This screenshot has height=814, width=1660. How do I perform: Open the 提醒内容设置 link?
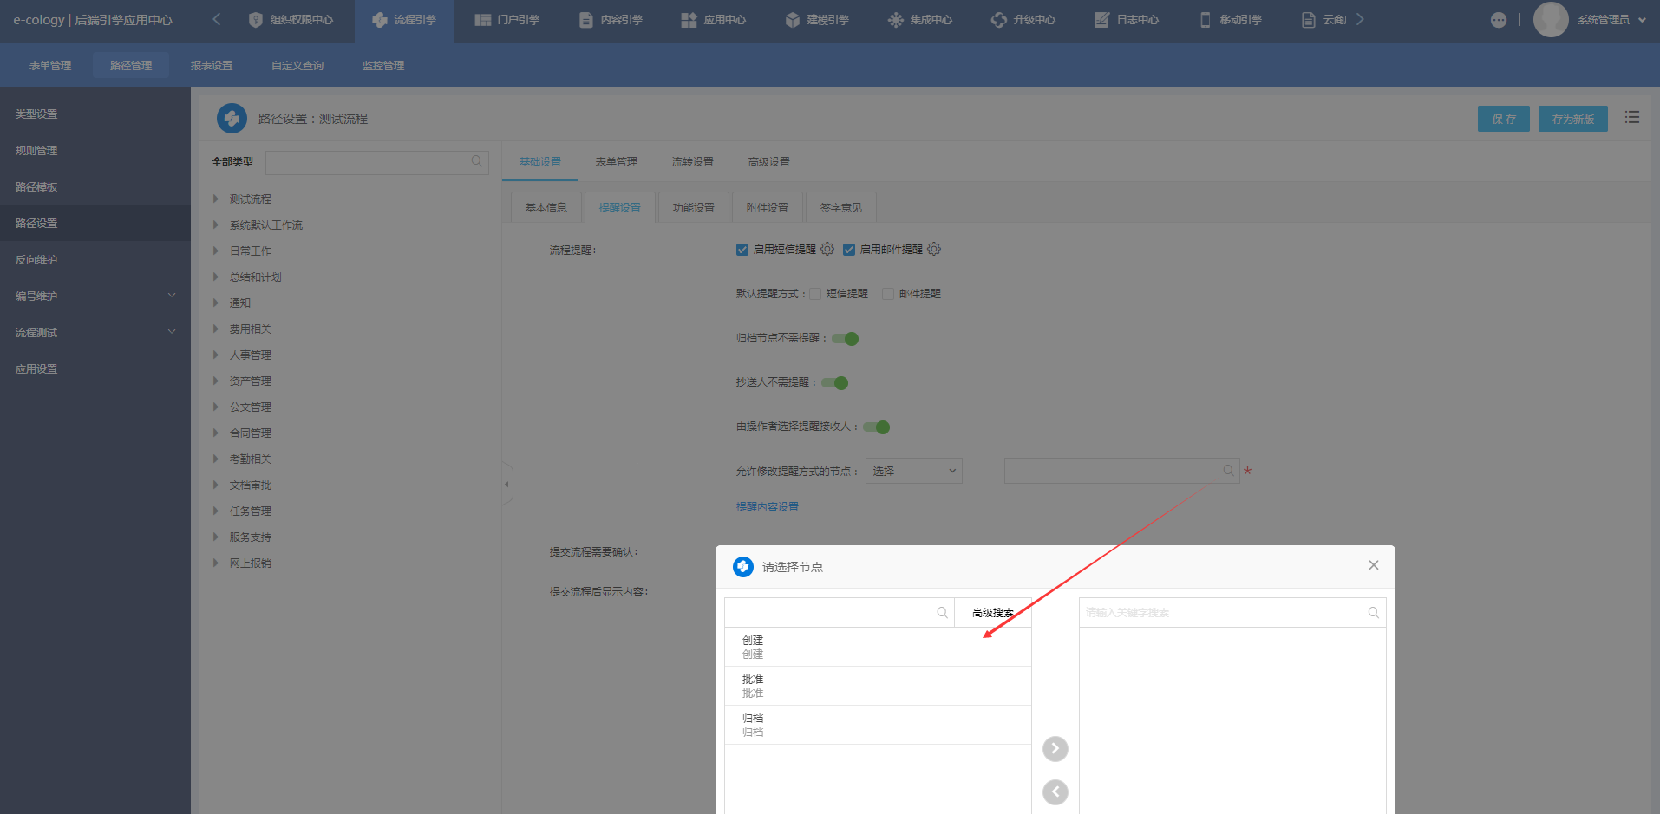click(768, 507)
